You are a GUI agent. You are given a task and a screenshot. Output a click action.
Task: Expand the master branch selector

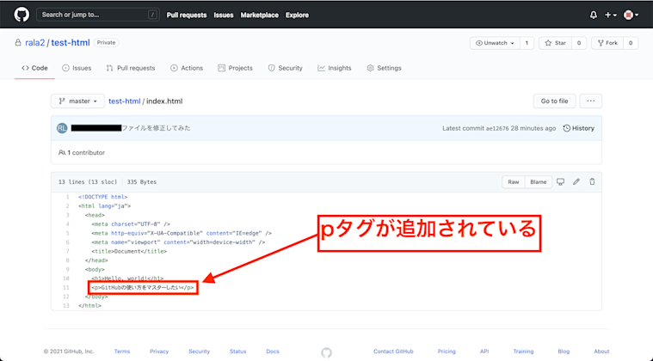pos(78,101)
